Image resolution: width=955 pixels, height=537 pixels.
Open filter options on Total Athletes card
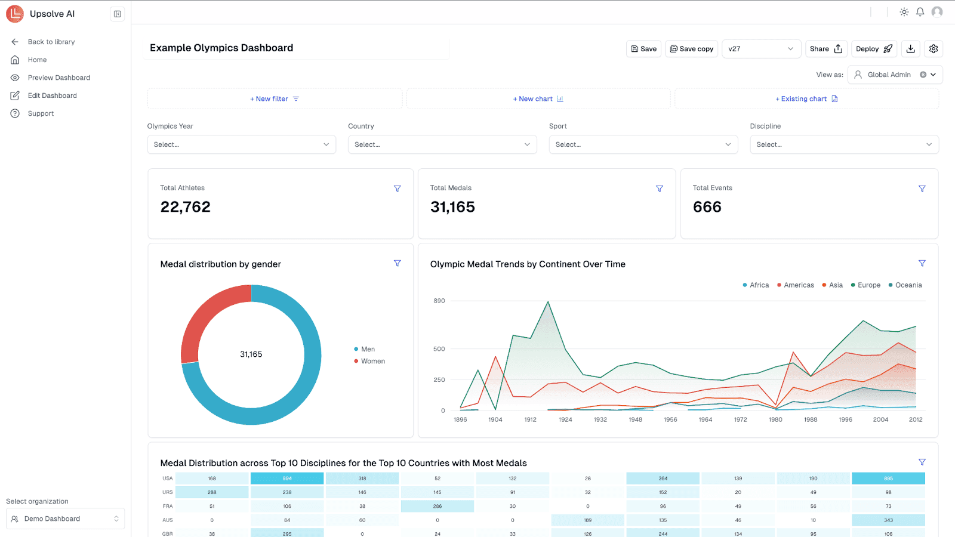pyautogui.click(x=398, y=188)
